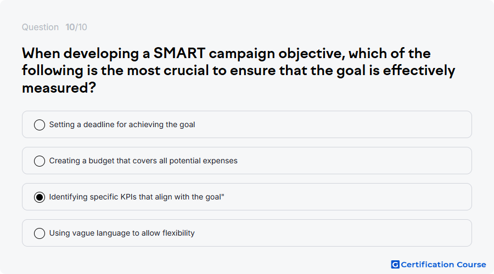Choose the 'Creating a budget' radio button
The height and width of the screenshot is (274, 494).
pos(40,161)
